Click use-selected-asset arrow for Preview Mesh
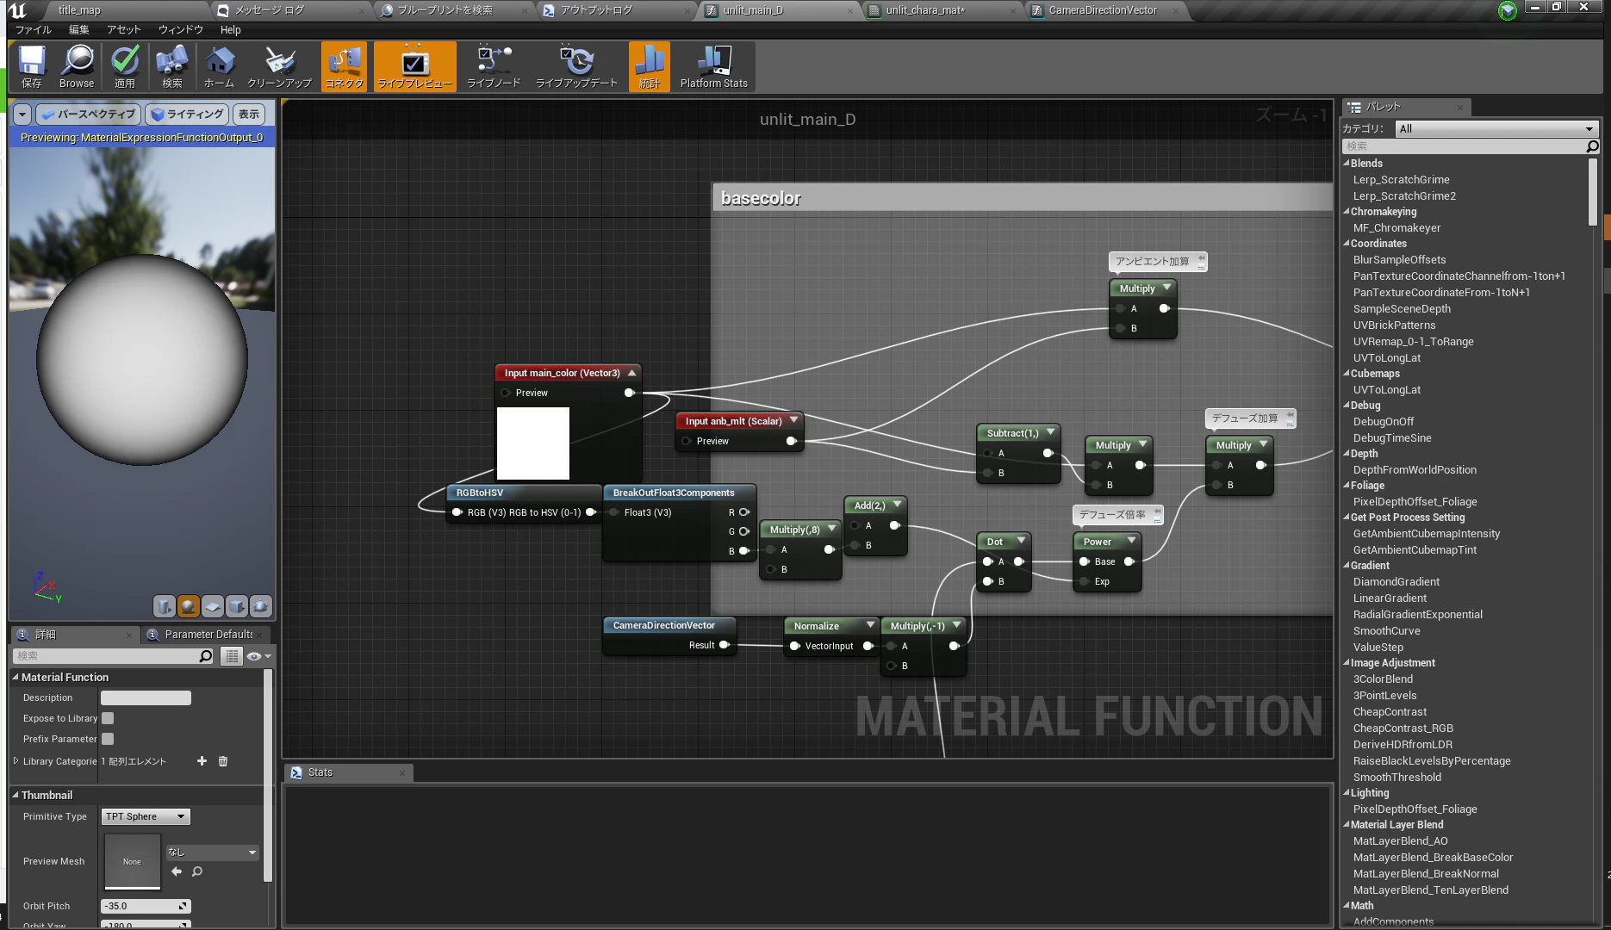Screen dimensions: 1611x930 tap(177, 871)
